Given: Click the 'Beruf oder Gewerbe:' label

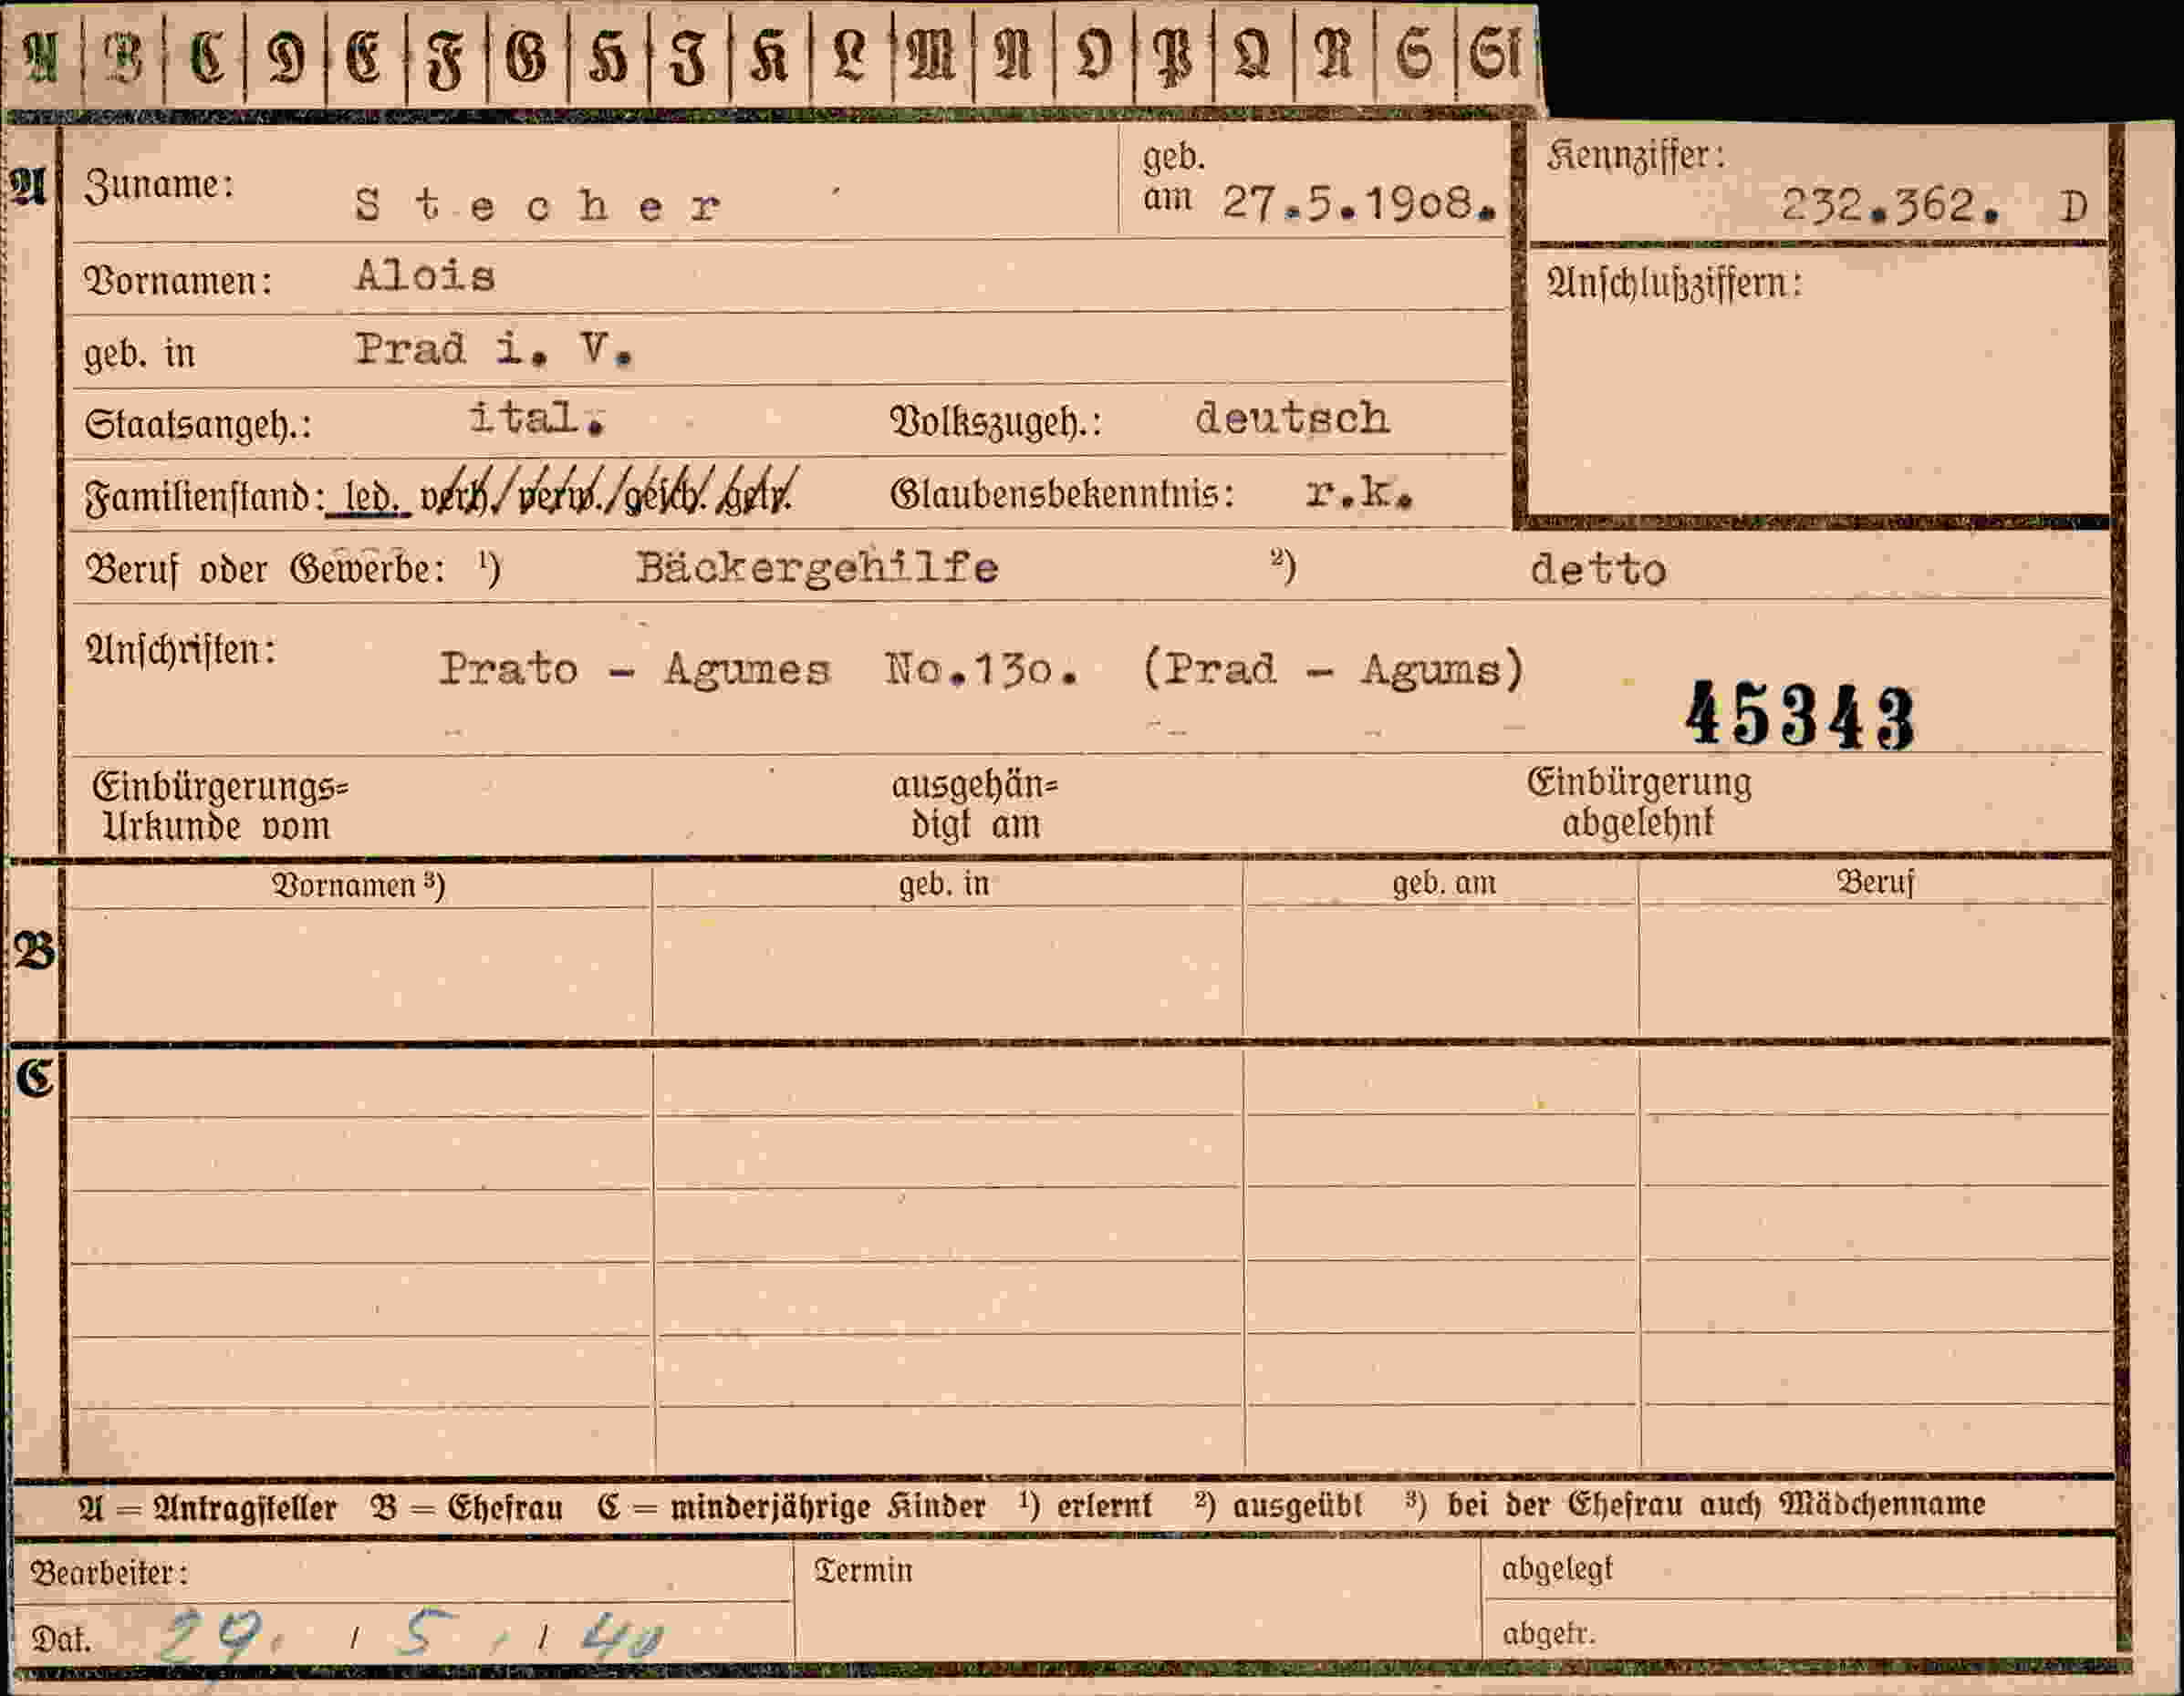Looking at the screenshot, I should click(265, 570).
